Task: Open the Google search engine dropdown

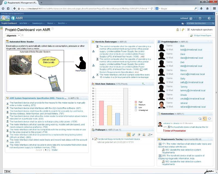Action: (158, 9)
